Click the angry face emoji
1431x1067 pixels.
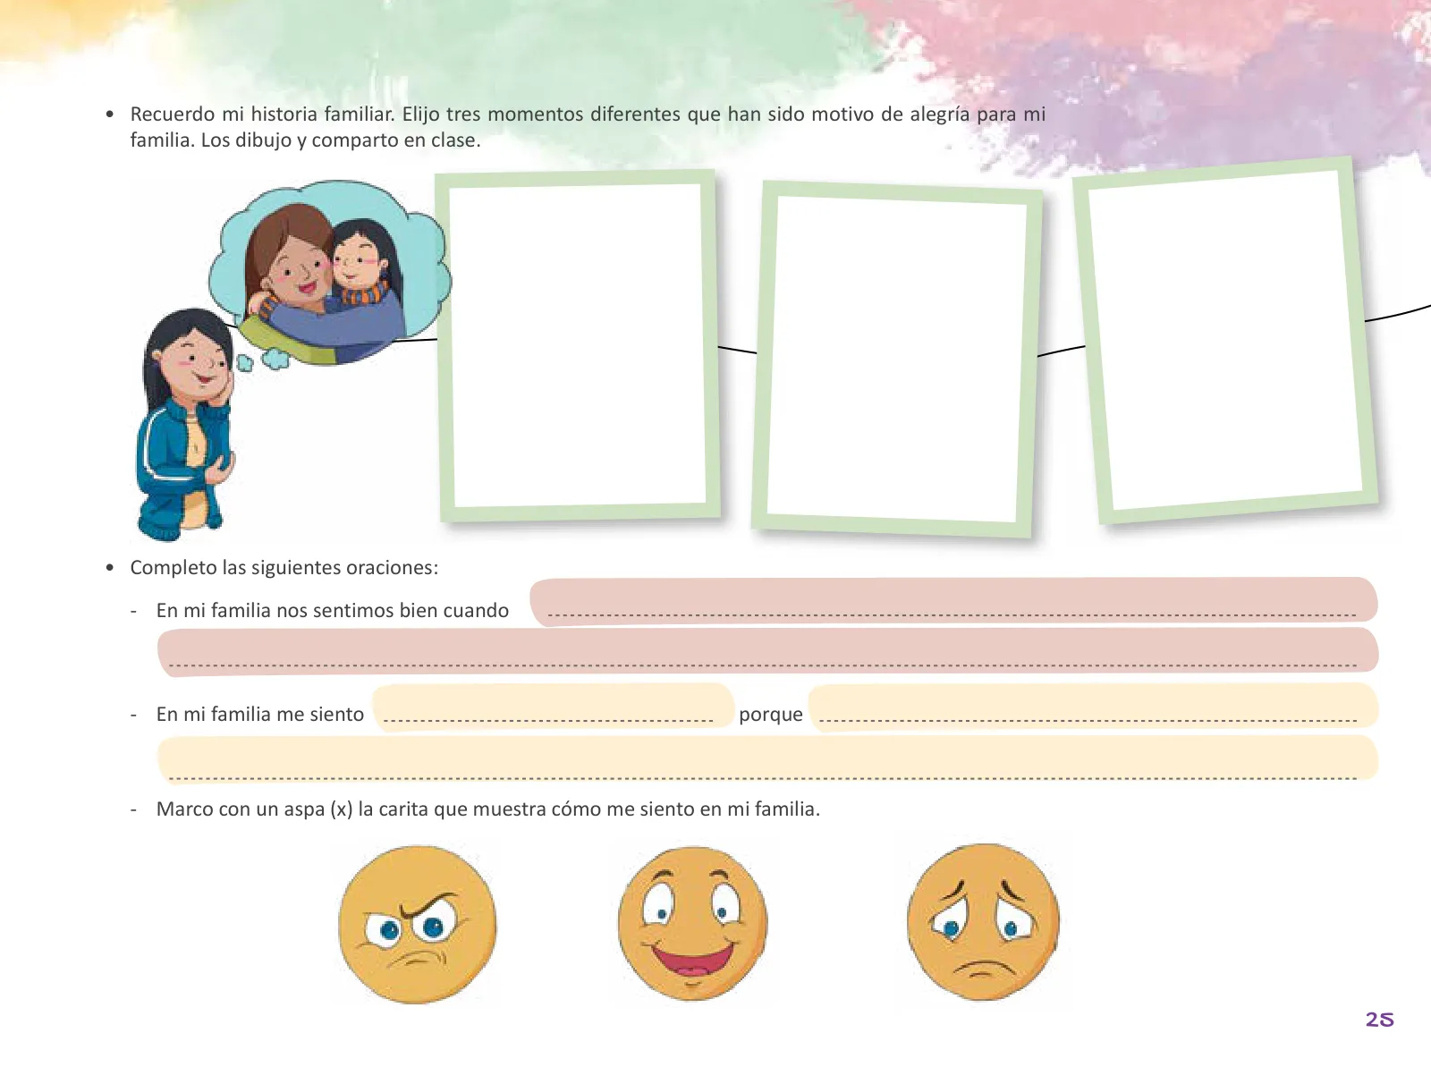tap(417, 924)
